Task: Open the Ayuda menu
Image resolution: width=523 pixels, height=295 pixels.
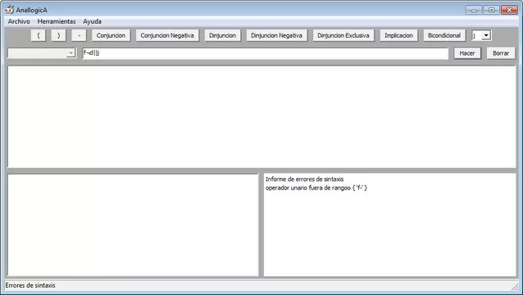Action: [x=92, y=21]
